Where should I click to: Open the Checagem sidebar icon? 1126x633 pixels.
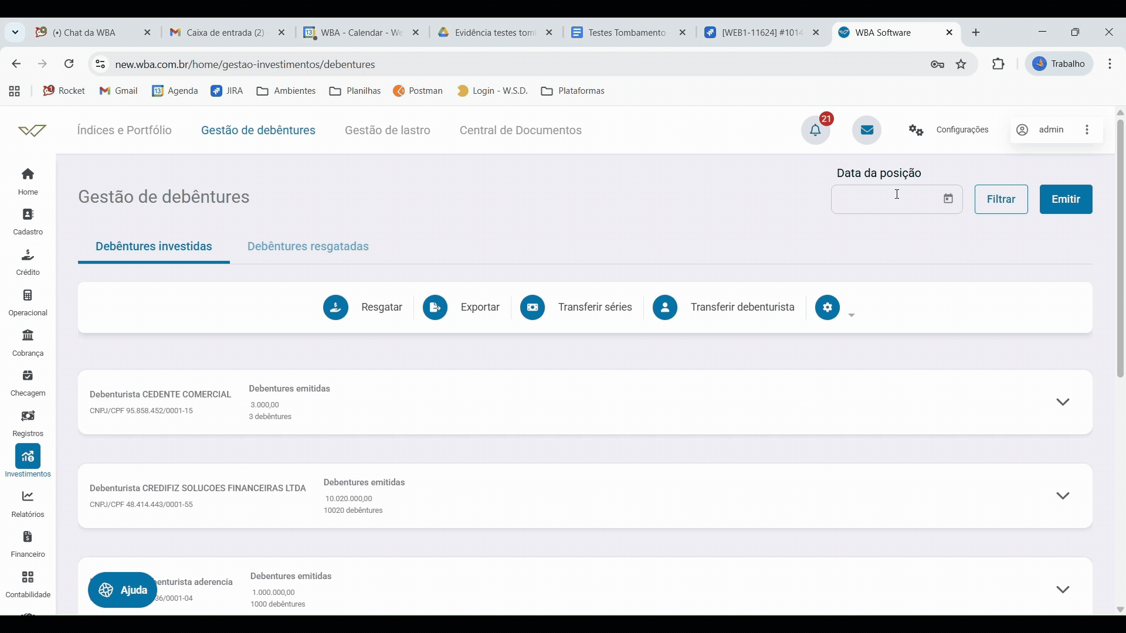point(28,376)
